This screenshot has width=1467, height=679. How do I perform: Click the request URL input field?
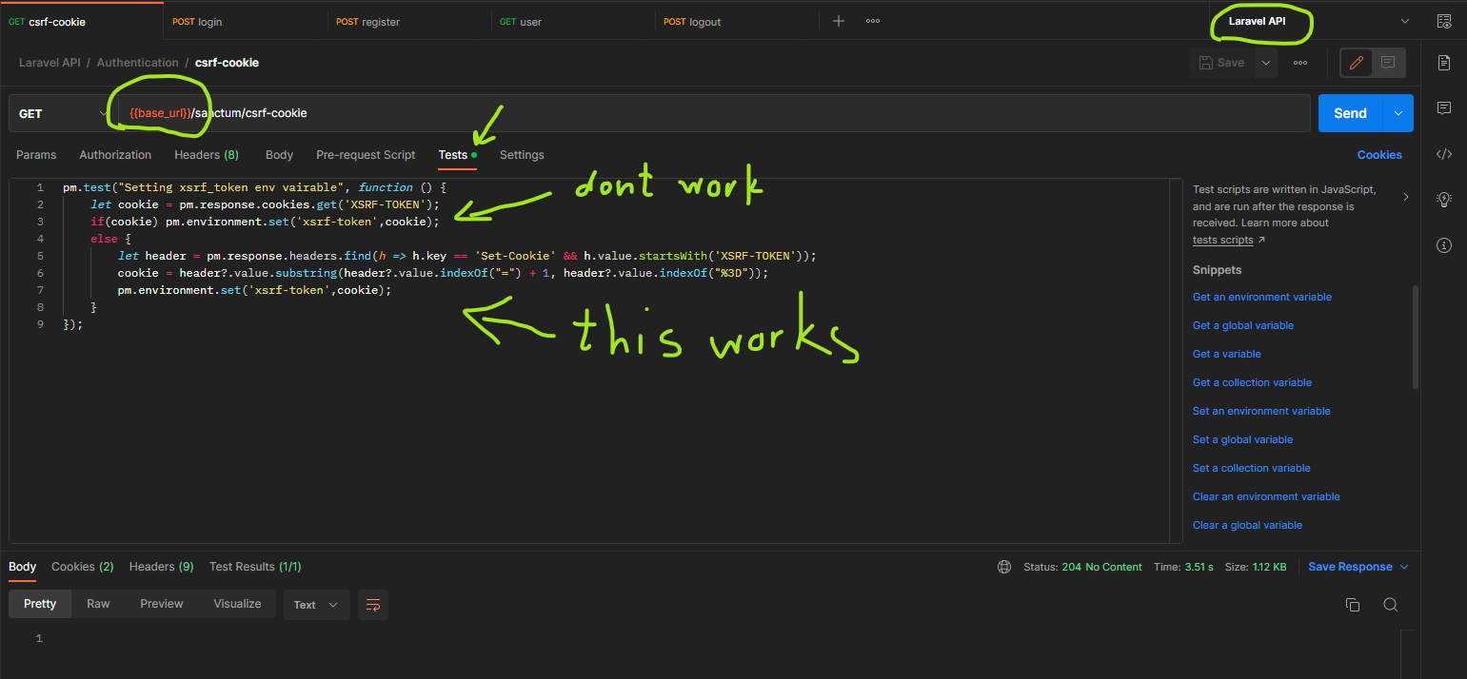point(714,113)
